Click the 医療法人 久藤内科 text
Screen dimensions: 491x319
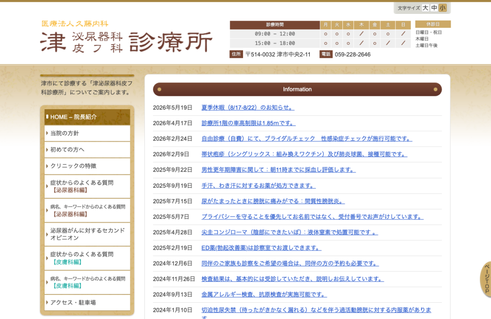click(x=75, y=24)
